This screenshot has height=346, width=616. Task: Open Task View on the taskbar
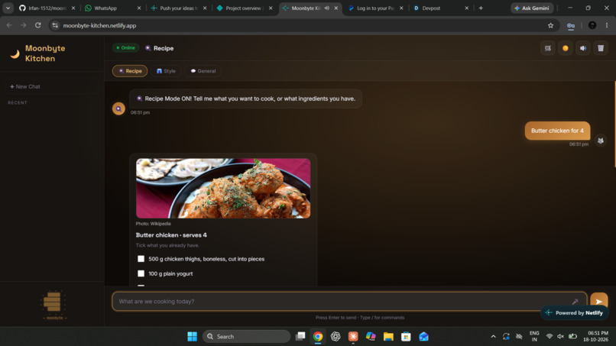(300, 337)
